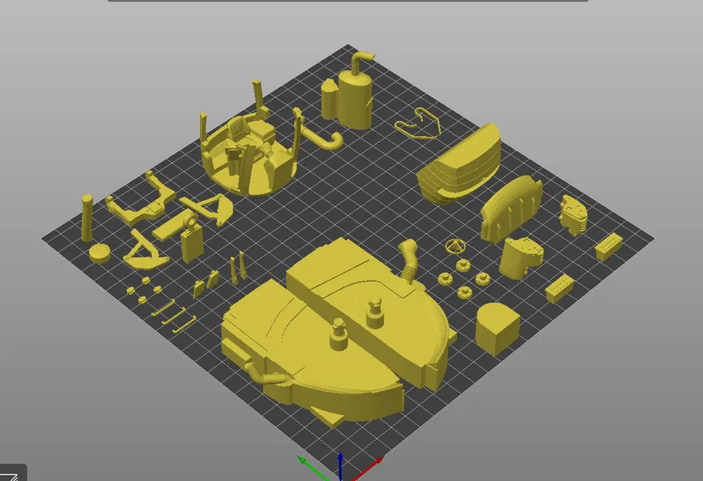Select the small engine block part
Screen dimensions: 703x481
[573, 215]
